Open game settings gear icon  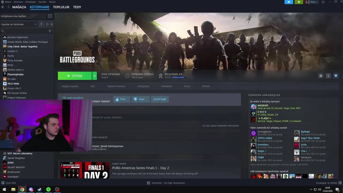coord(321,76)
